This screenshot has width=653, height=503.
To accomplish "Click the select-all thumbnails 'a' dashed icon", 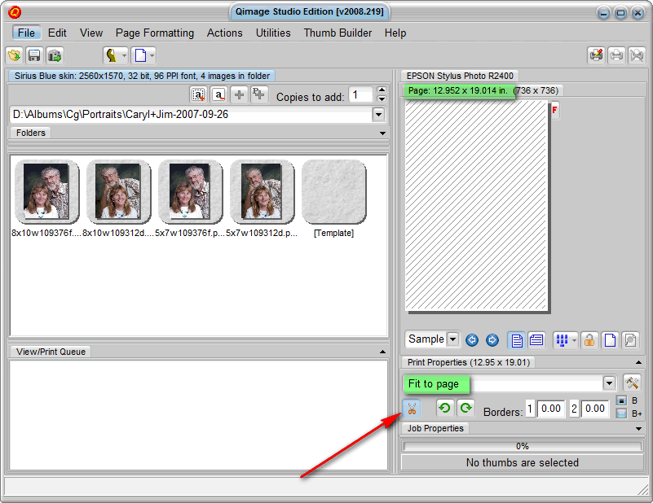I will tap(198, 94).
